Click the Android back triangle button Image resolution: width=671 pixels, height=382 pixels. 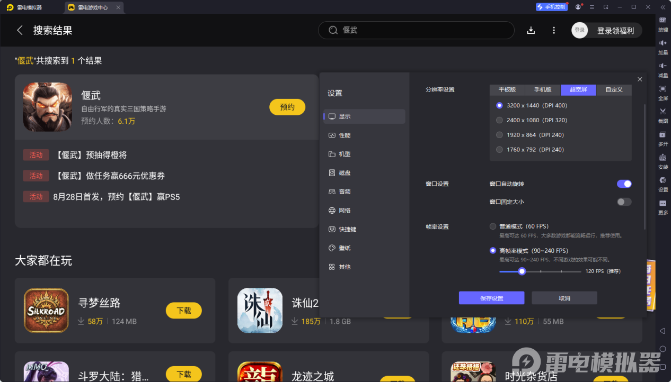pos(663,331)
